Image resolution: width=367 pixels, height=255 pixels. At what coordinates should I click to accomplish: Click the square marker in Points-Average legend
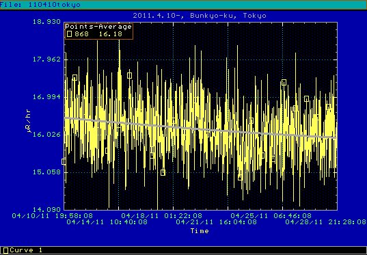coord(69,34)
